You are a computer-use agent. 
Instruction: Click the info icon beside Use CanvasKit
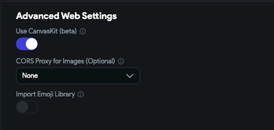tap(83, 31)
